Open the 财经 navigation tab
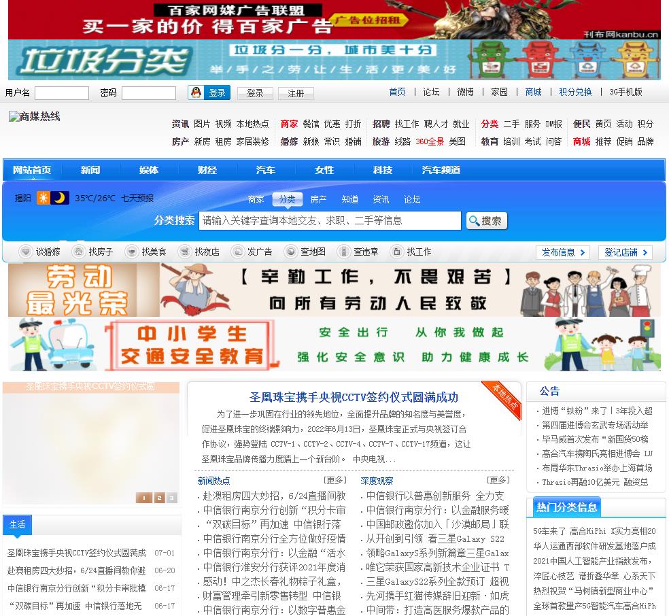Viewport: 669px width, 616px height. (207, 170)
